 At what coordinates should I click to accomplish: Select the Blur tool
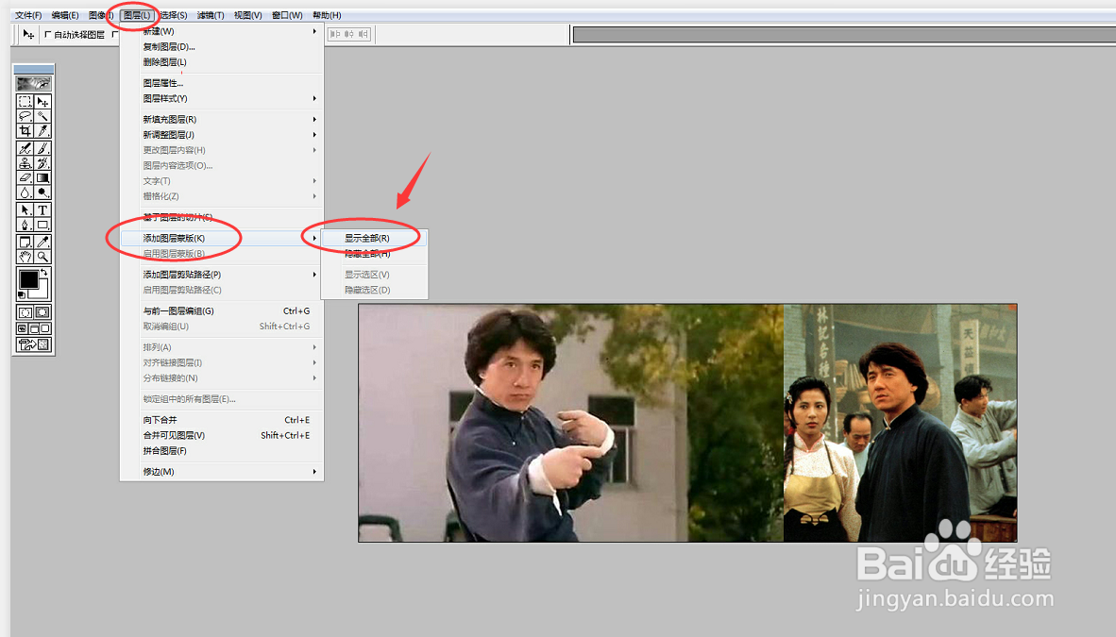(x=25, y=193)
